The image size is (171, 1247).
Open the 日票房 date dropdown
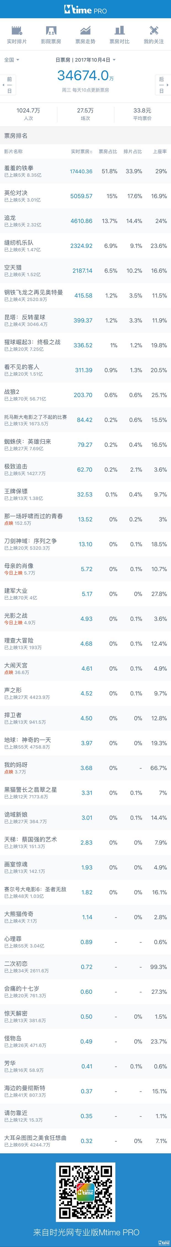[85, 60]
